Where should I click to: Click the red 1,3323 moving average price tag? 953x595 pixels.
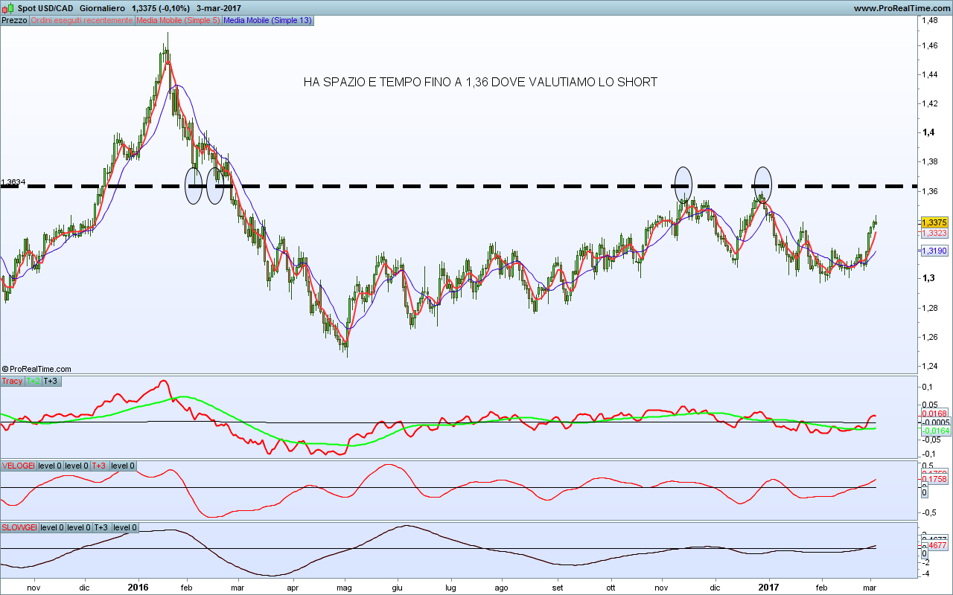[934, 234]
